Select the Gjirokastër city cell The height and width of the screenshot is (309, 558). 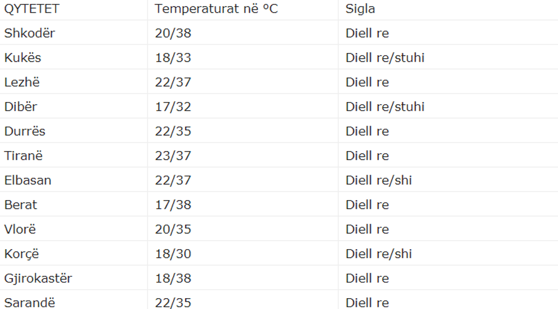[38, 278]
